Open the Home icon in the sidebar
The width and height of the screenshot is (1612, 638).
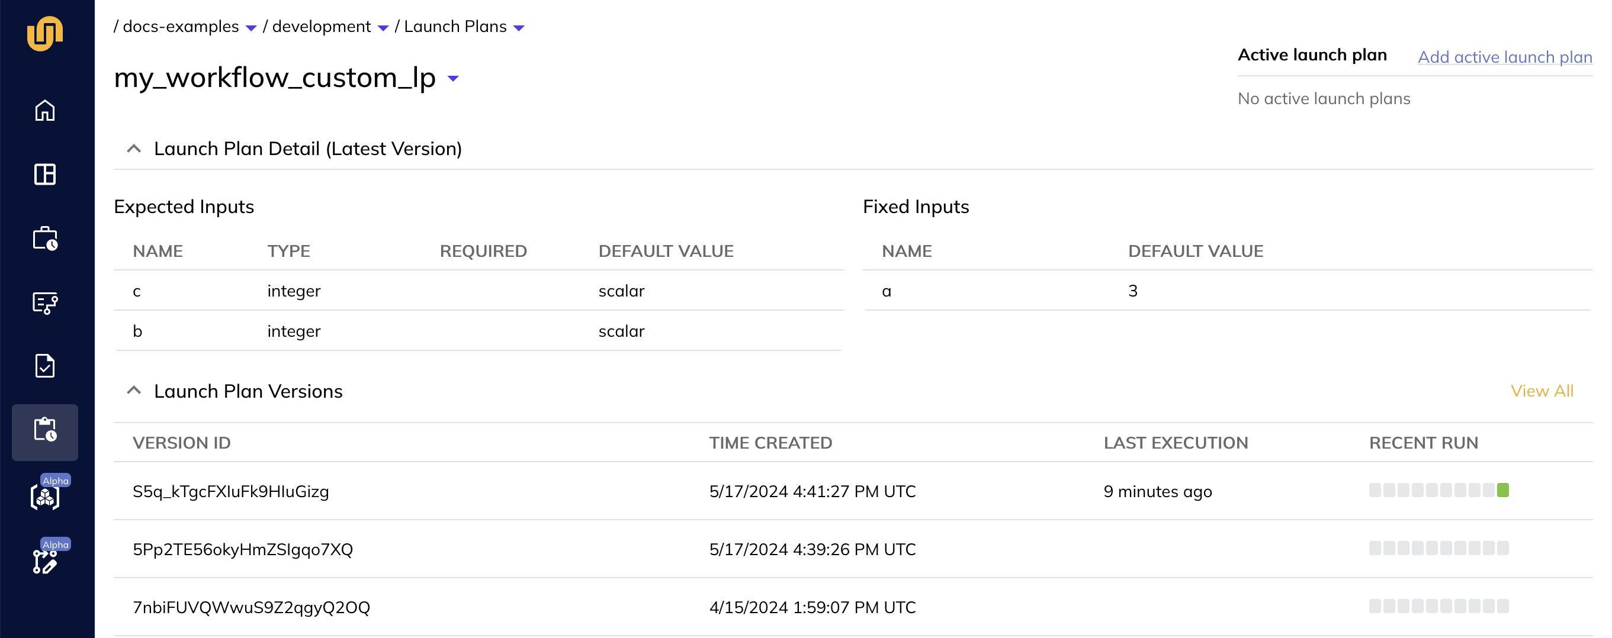coord(45,111)
